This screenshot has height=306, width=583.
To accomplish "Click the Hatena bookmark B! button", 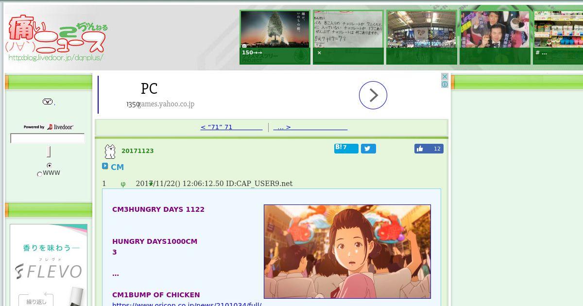I will (x=346, y=148).
